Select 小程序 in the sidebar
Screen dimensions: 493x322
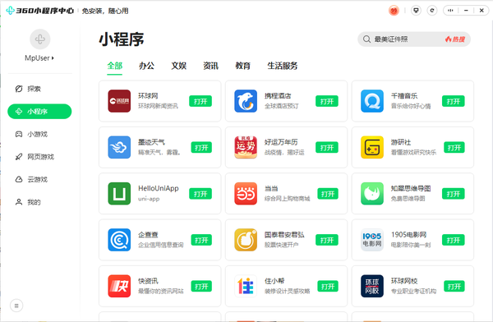39,112
